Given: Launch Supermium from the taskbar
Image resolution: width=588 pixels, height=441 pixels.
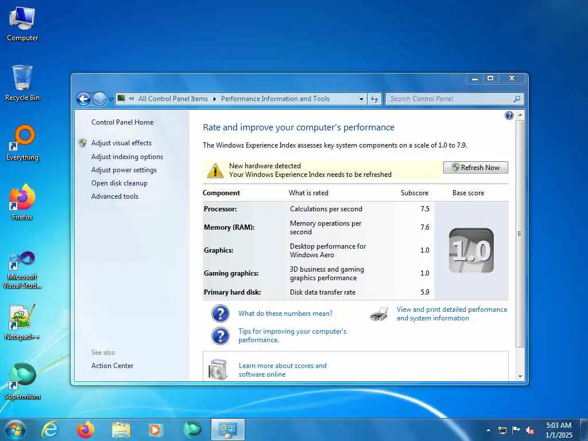Looking at the screenshot, I should tap(192, 430).
